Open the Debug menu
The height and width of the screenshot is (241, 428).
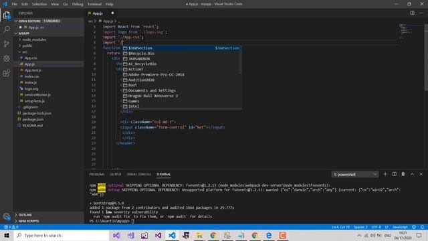(78, 4)
